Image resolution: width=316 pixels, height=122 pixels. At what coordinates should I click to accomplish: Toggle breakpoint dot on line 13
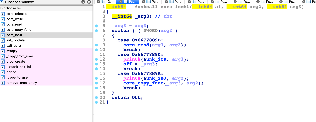coord(96,64)
